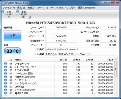
Task: Click the drive letter field D:
Action: (61, 45)
